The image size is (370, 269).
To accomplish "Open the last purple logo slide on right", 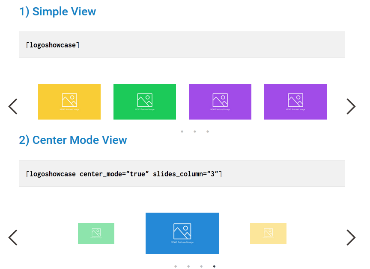I will (295, 102).
